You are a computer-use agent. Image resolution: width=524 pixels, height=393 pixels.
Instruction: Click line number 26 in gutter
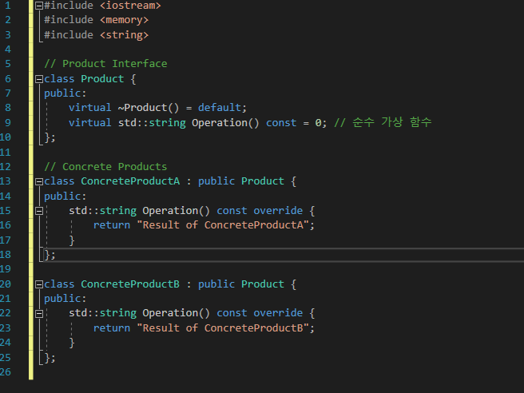point(6,372)
